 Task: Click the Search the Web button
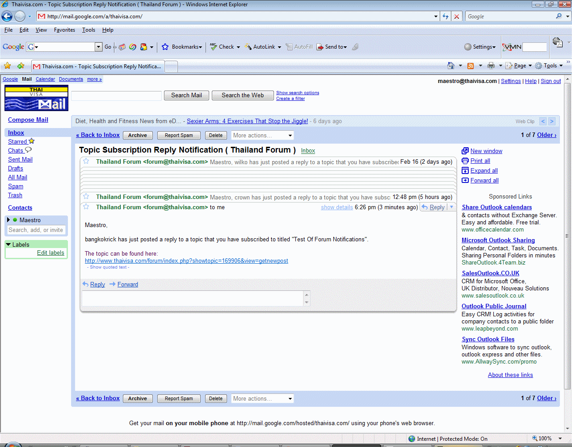point(243,95)
